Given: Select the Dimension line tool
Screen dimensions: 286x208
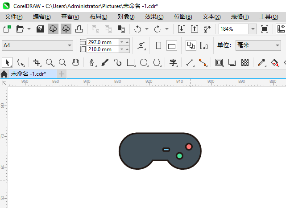Looking at the screenshot, I should (x=190, y=63).
